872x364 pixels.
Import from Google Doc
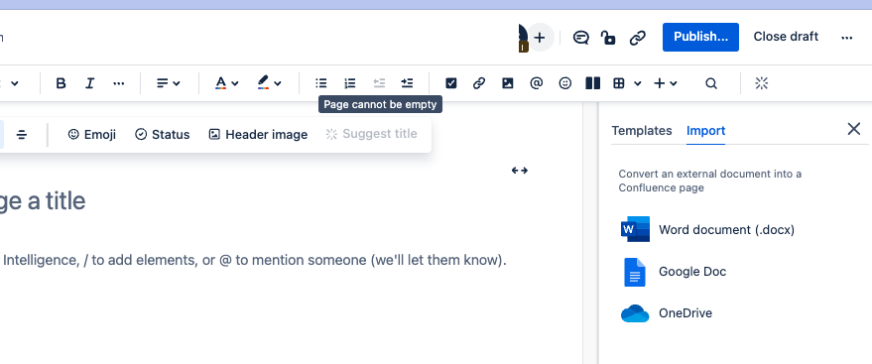pos(674,272)
